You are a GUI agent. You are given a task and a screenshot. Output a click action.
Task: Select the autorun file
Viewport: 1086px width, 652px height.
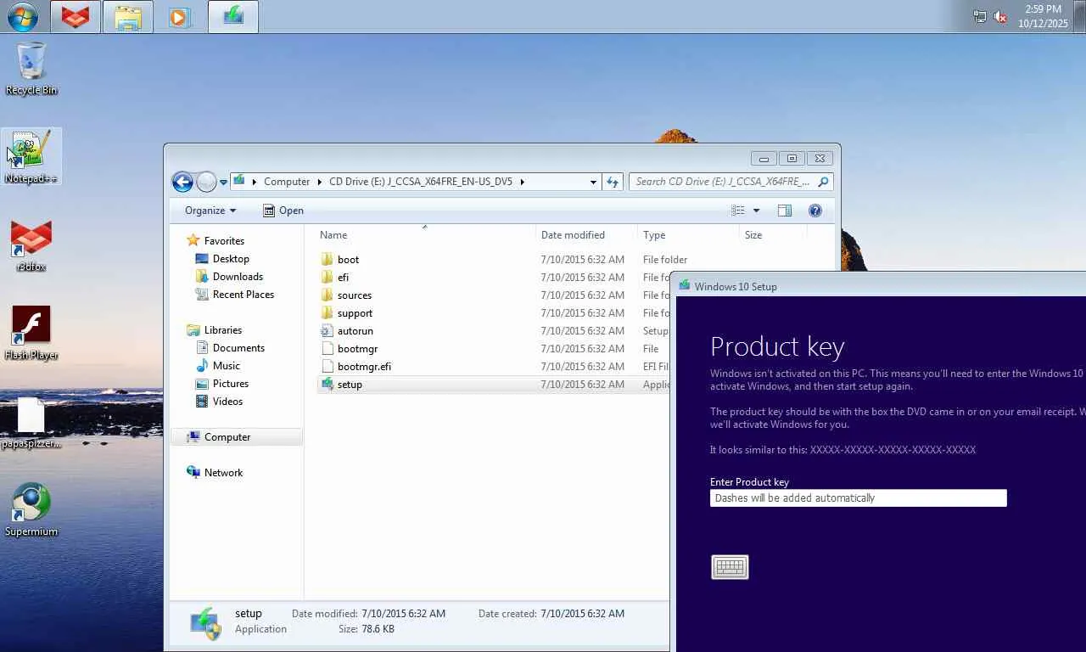(x=355, y=331)
